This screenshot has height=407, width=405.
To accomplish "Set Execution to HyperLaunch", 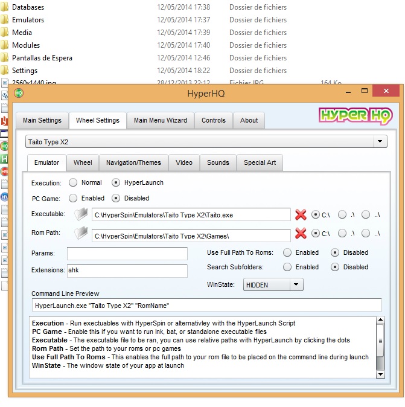I will point(116,183).
